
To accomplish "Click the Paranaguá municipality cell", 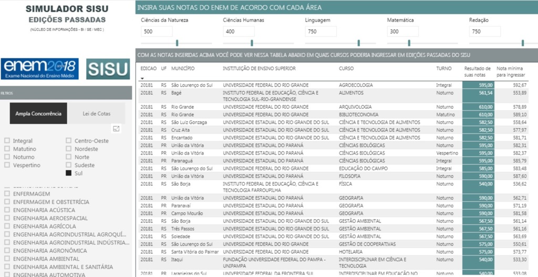I will coord(181,161).
